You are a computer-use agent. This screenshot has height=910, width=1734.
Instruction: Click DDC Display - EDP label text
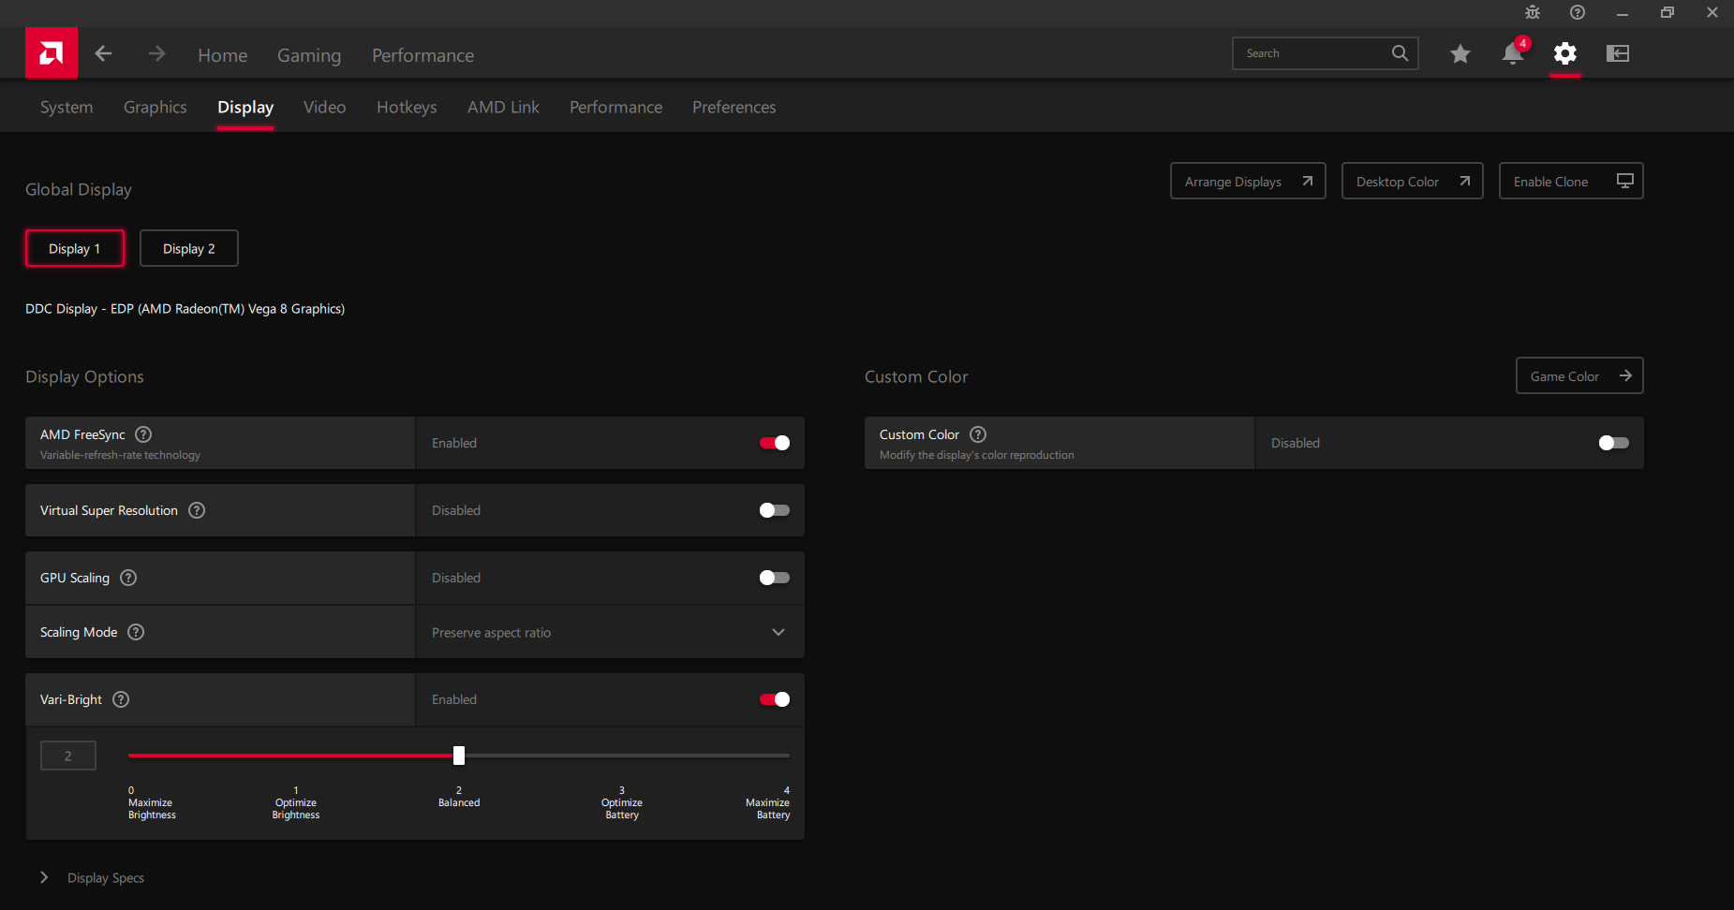pos(185,309)
